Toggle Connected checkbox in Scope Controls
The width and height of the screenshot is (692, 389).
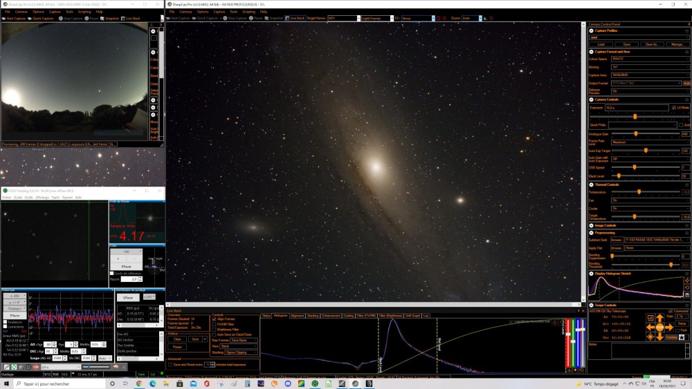(671, 311)
